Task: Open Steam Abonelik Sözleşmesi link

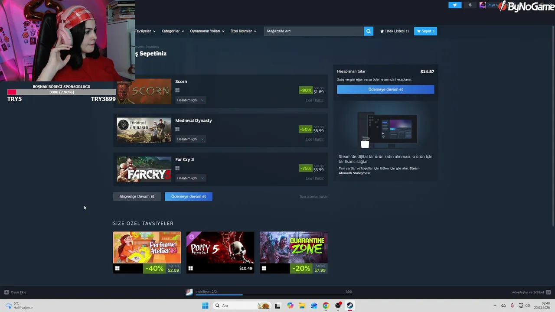Action: [379, 171]
